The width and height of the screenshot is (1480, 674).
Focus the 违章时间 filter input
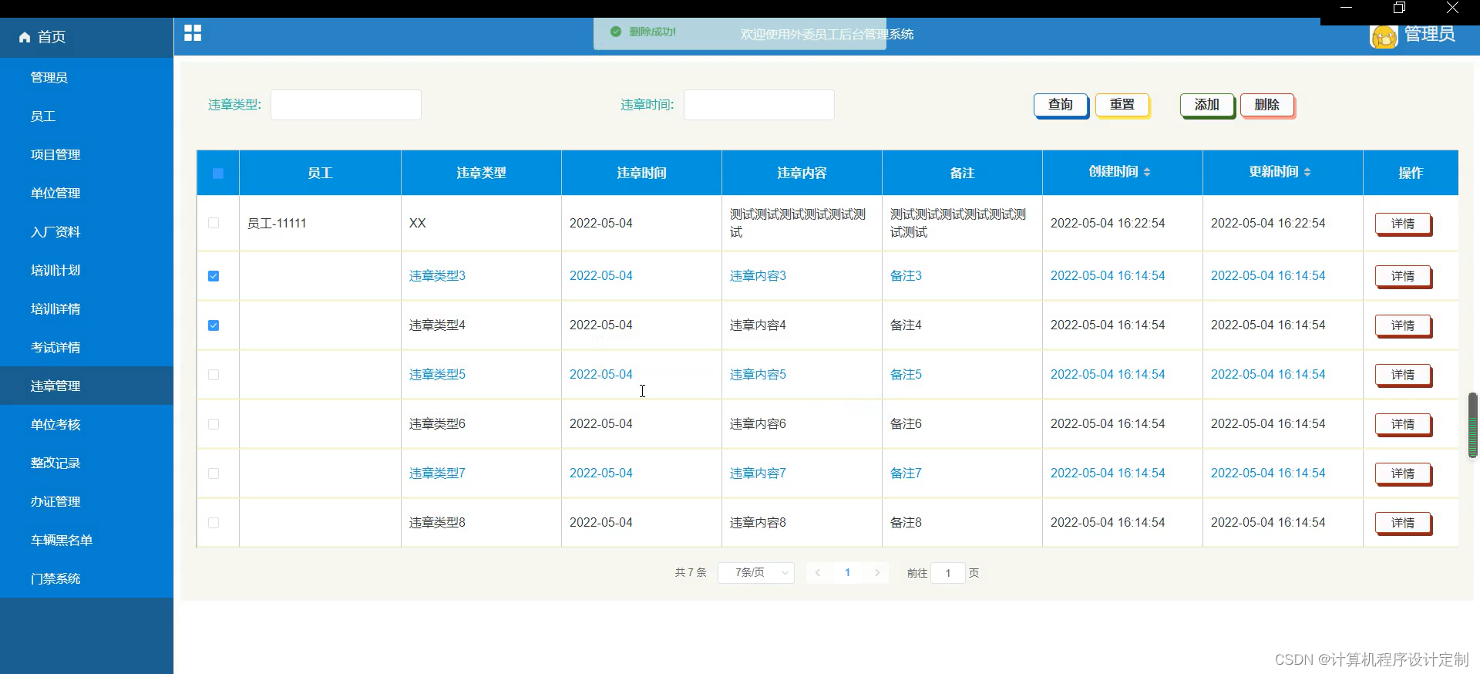pos(759,105)
